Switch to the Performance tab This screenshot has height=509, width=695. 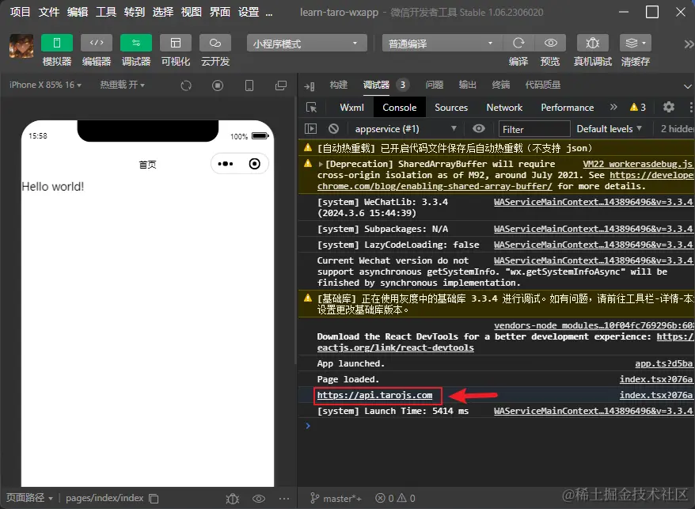[568, 108]
